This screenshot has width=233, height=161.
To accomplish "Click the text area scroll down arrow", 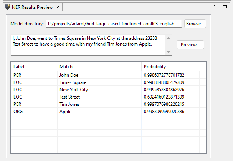I will click(169, 52).
